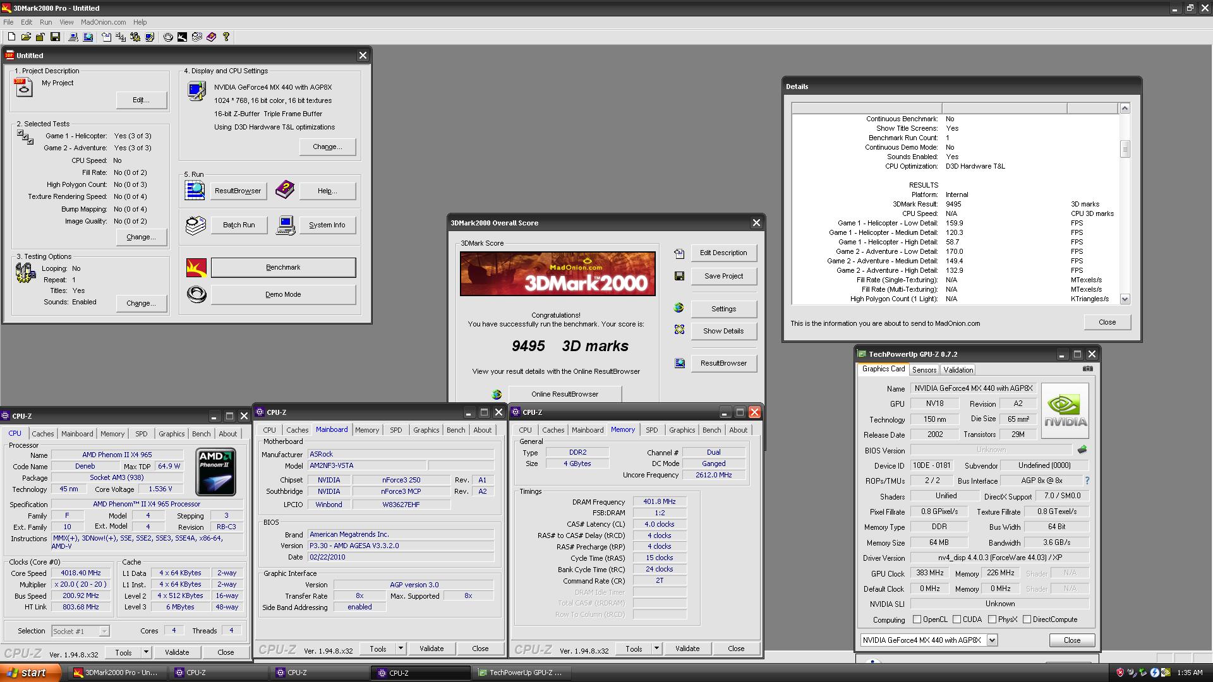Click the GPU-Z screenshot camera icon

(x=1087, y=369)
